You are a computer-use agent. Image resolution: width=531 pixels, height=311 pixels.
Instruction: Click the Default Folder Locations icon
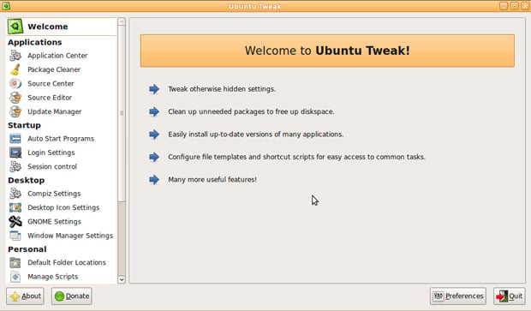point(15,262)
